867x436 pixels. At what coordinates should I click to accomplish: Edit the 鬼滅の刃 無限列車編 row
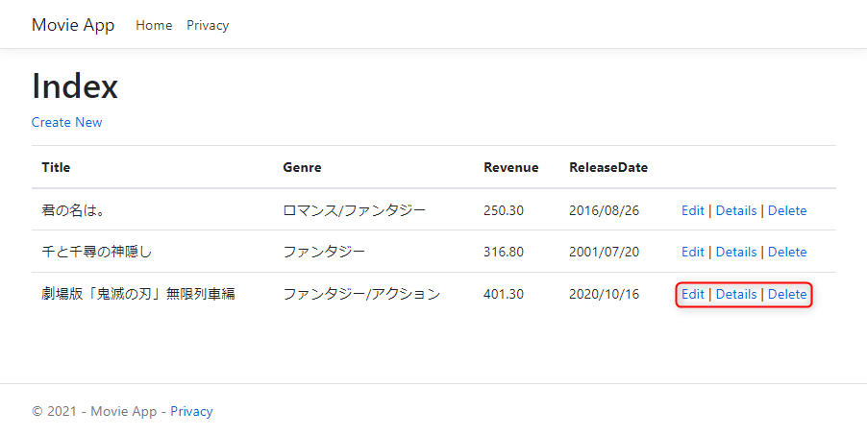[x=693, y=294]
